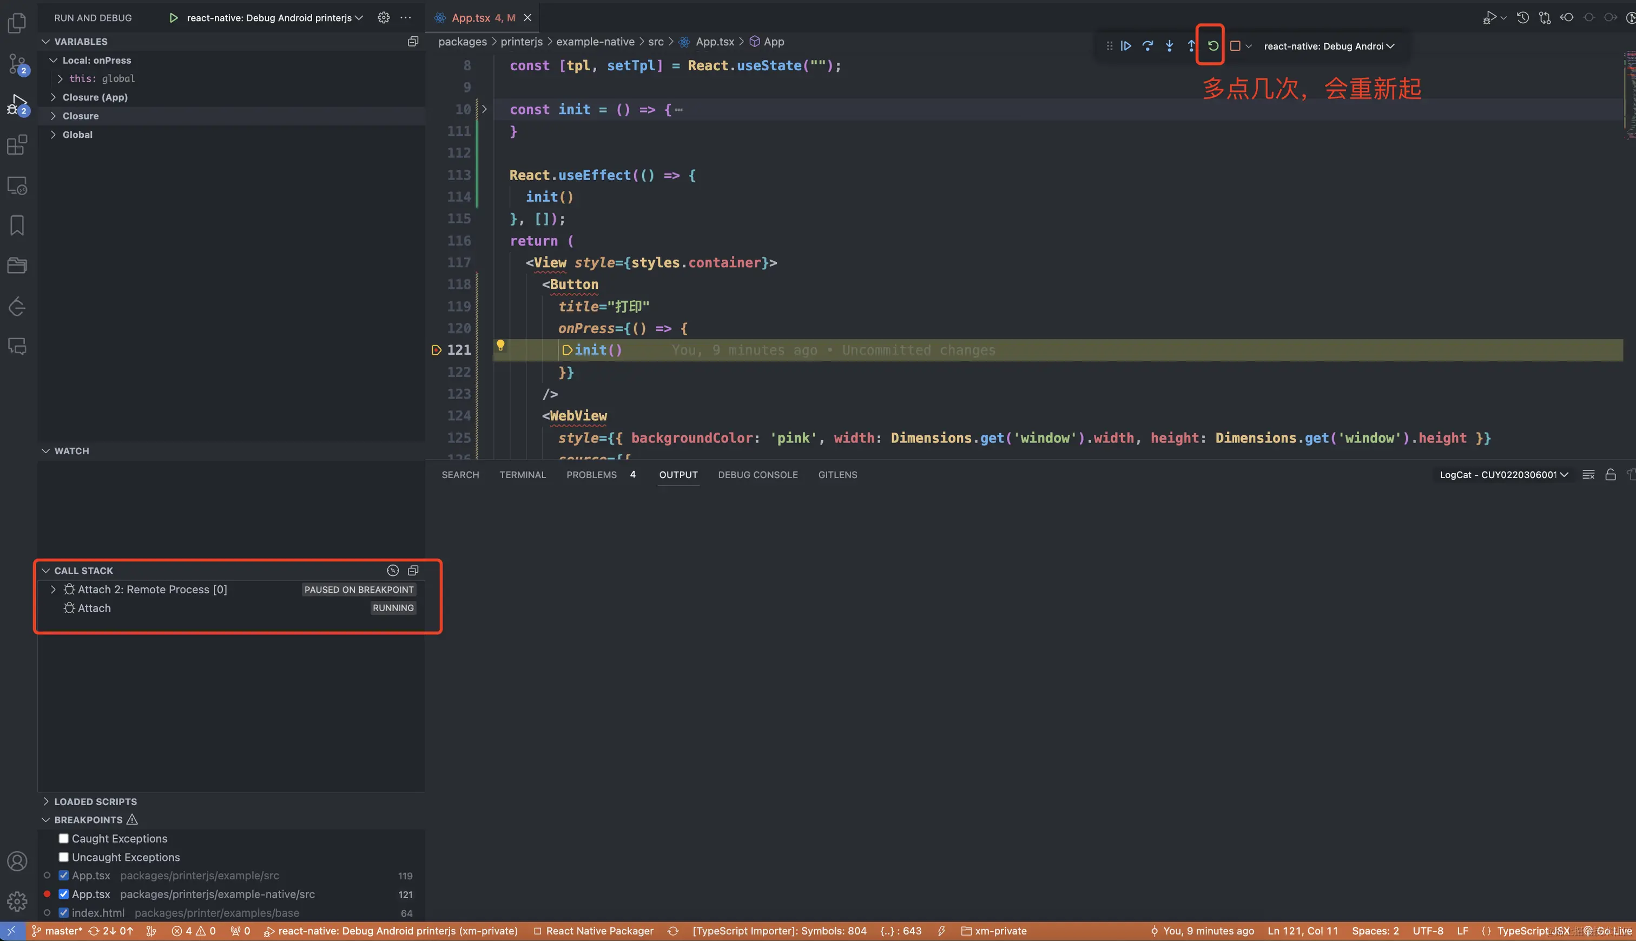This screenshot has height=941, width=1636.
Task: Click the Continue debug button
Action: click(x=1126, y=46)
